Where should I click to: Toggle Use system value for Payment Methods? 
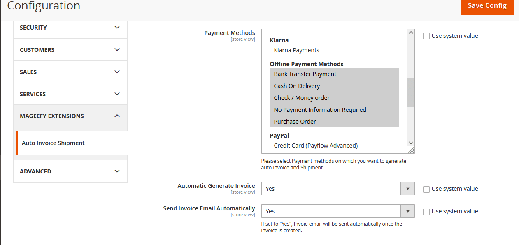coord(426,36)
